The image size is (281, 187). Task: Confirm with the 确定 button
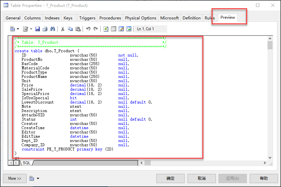(170, 178)
